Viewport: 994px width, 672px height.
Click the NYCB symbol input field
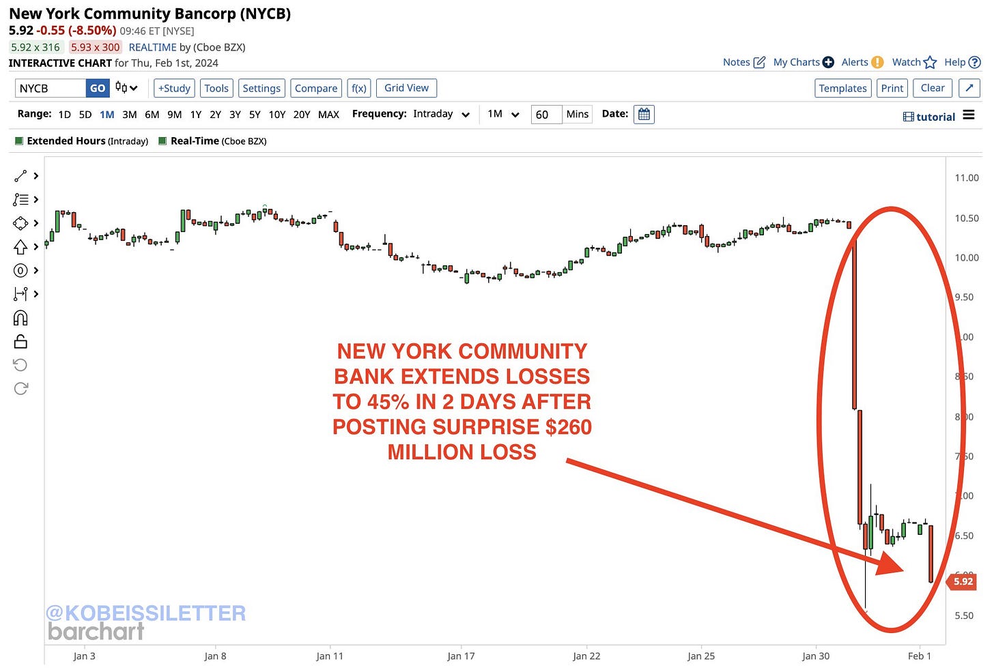pyautogui.click(x=51, y=88)
